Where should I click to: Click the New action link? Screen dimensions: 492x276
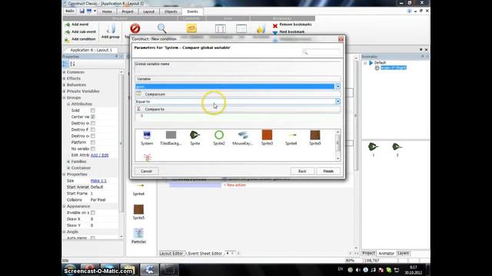coord(234,186)
